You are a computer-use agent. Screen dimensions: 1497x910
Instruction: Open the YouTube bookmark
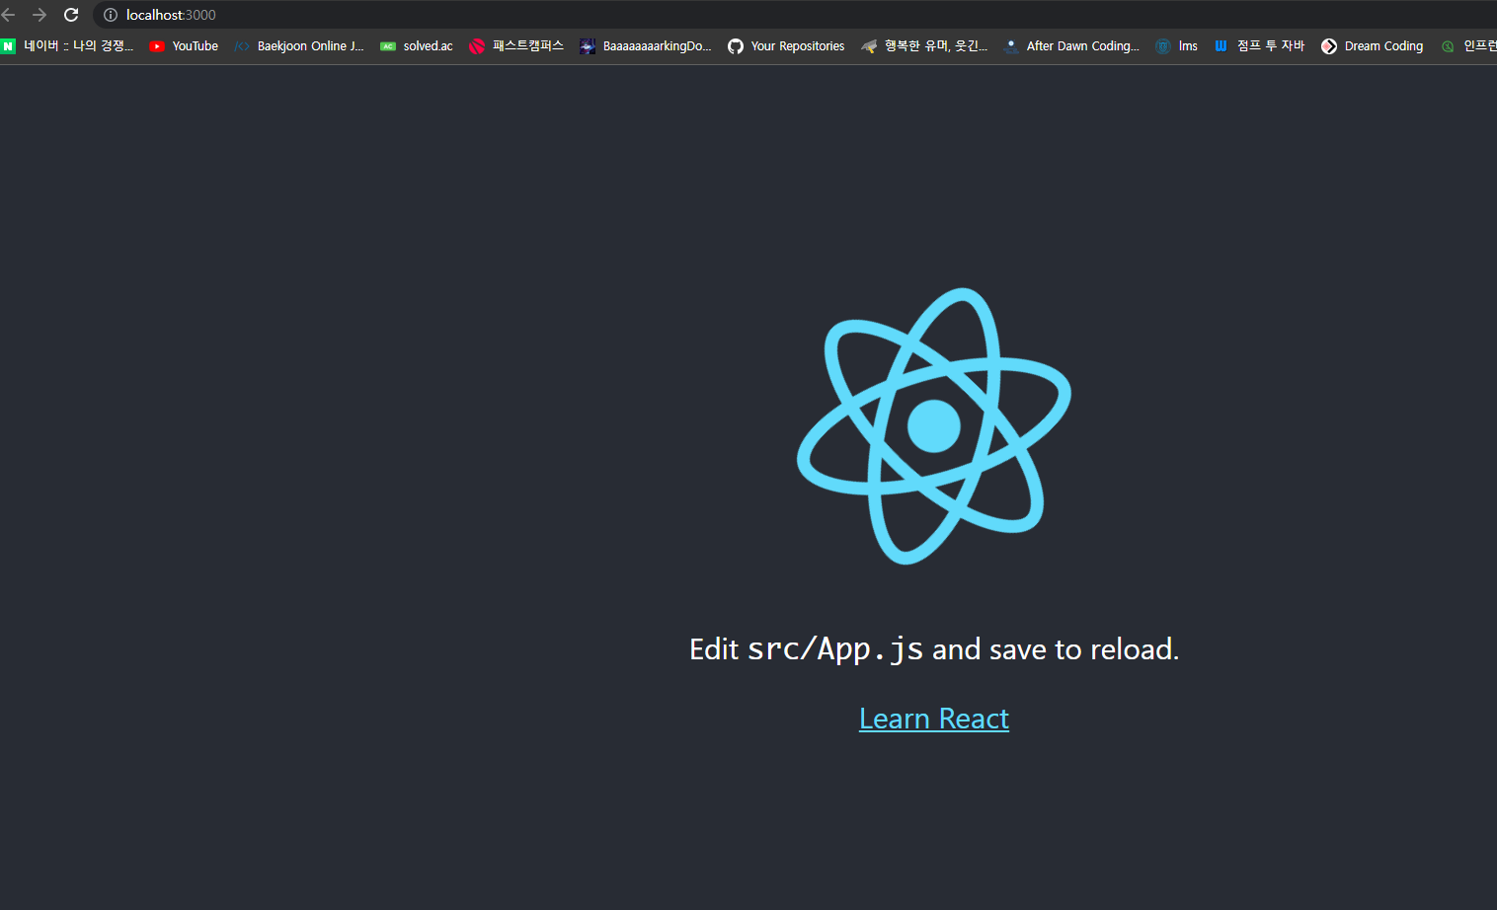point(184,46)
